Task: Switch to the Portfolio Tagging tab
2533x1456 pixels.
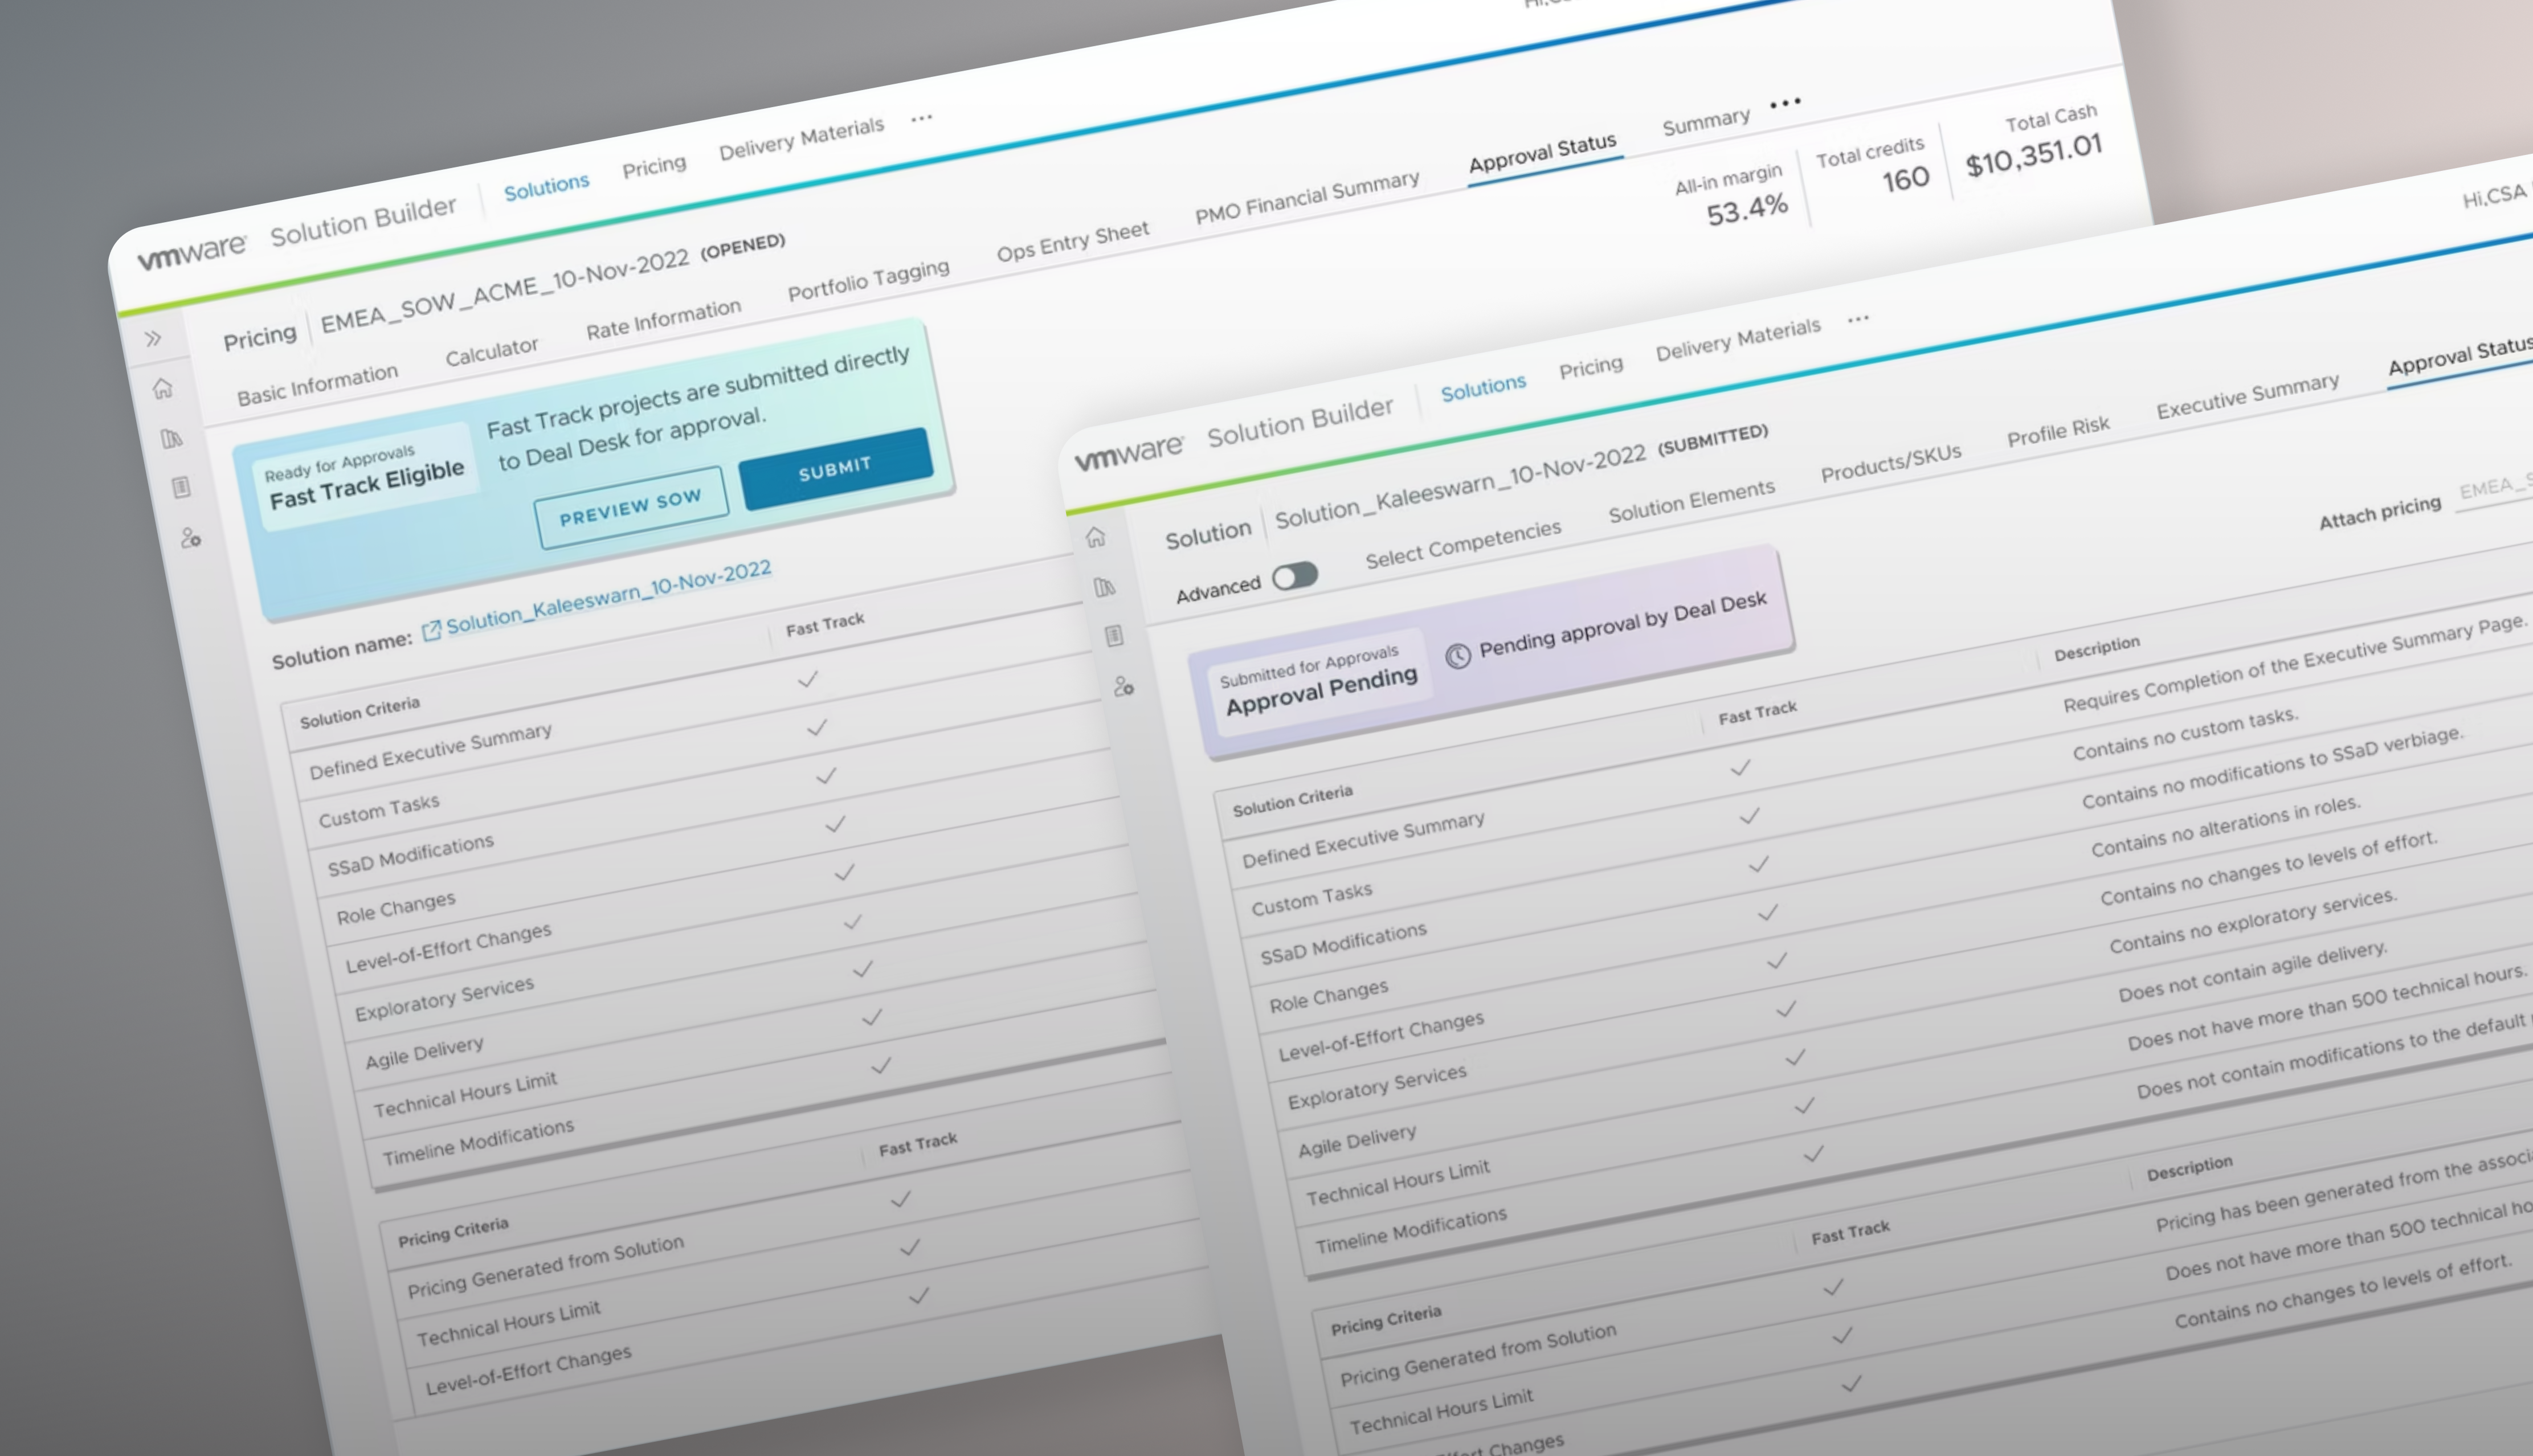Action: [x=868, y=281]
